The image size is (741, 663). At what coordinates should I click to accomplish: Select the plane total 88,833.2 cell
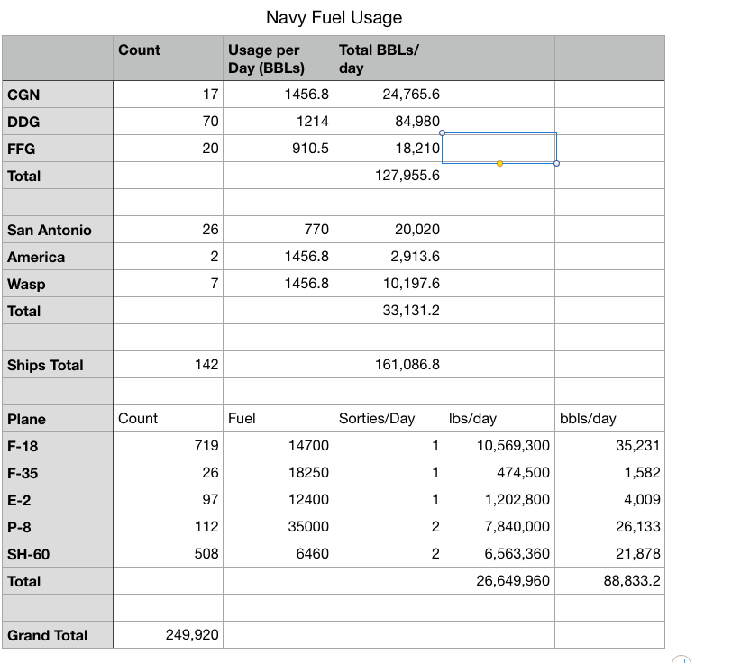click(x=609, y=581)
